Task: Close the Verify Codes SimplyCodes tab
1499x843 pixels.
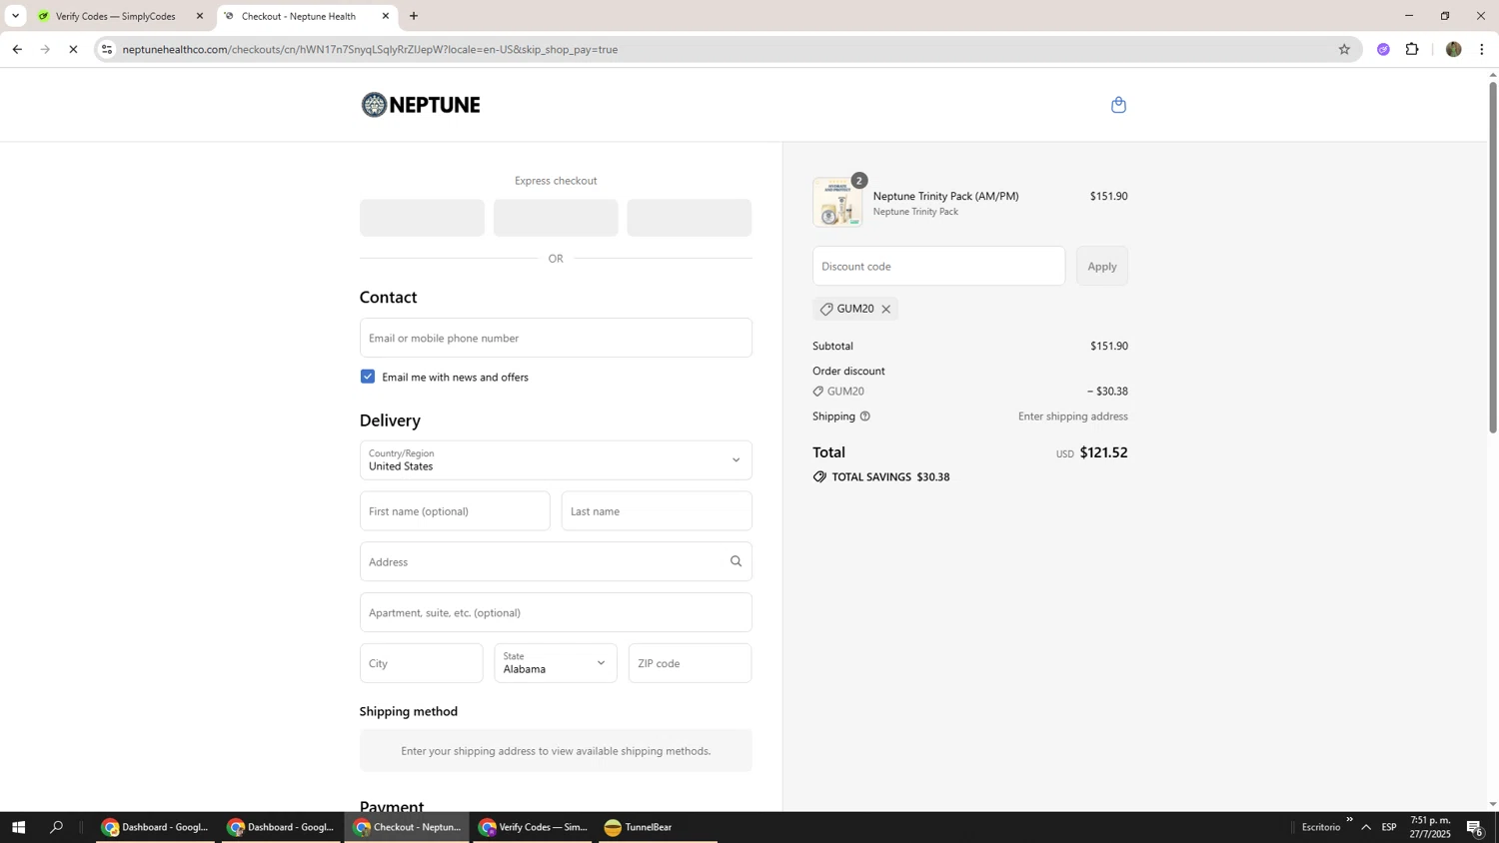Action: (x=199, y=16)
